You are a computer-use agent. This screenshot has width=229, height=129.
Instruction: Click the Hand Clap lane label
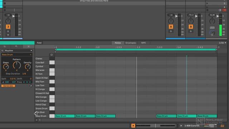point(41,105)
